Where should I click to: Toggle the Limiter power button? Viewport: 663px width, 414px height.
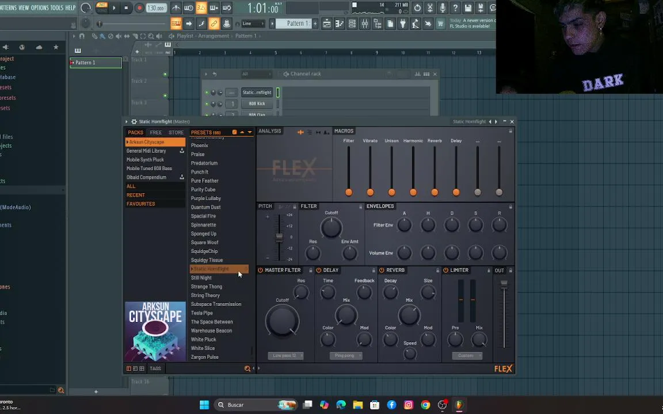coord(445,270)
